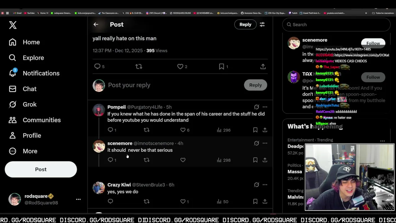Expand hidden bookmarks chevron in bookmarks bar
This screenshot has height=223, width=396.
tap(366, 13)
